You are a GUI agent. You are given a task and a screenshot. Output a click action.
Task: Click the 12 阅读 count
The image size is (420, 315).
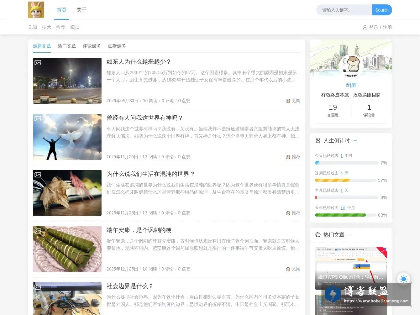tap(150, 157)
